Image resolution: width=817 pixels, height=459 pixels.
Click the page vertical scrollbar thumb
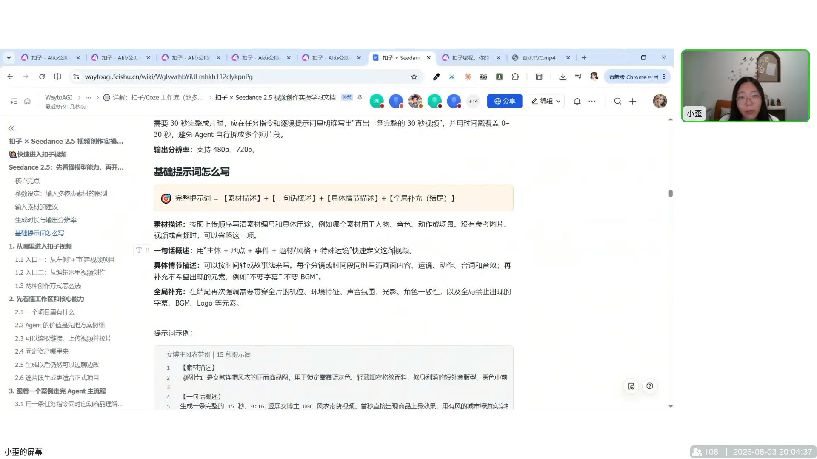[671, 194]
